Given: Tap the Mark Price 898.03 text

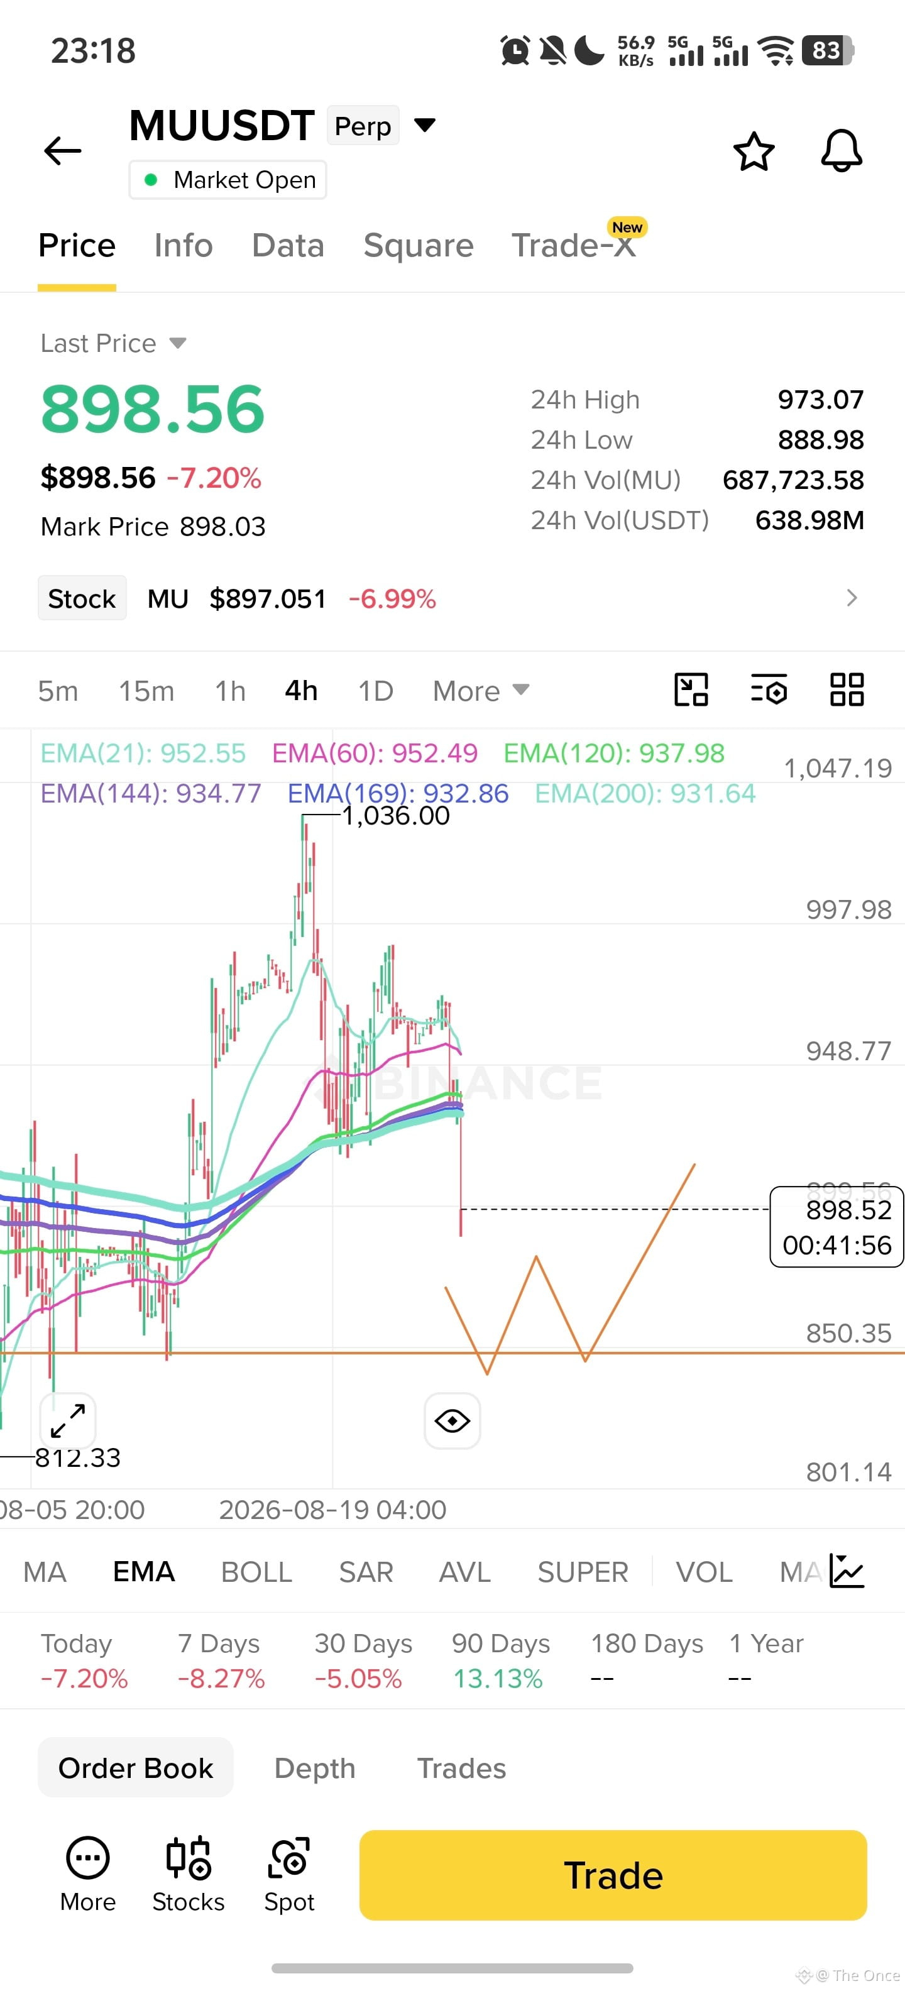Looking at the screenshot, I should pos(153,527).
